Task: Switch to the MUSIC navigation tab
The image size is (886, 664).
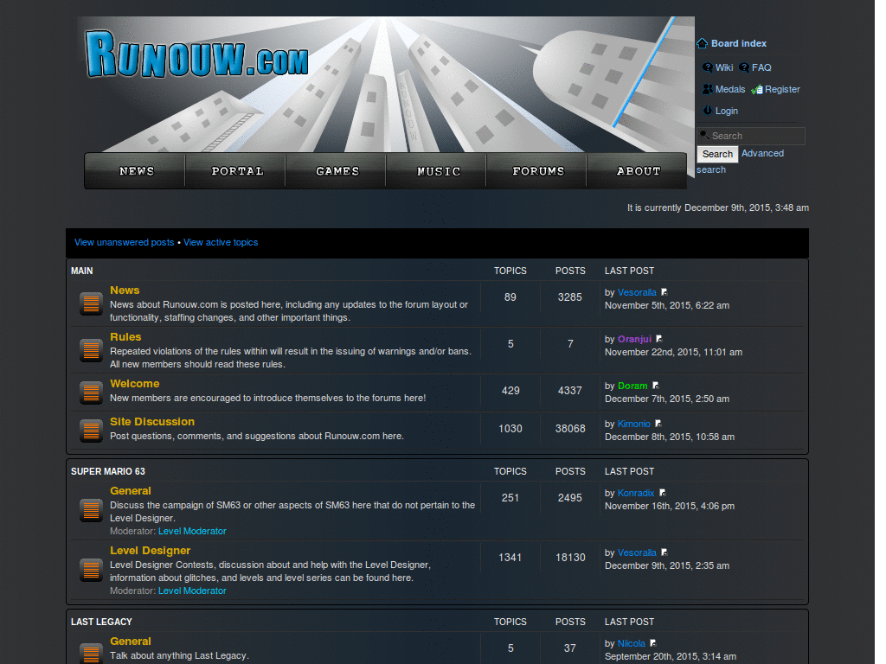Action: 438,171
